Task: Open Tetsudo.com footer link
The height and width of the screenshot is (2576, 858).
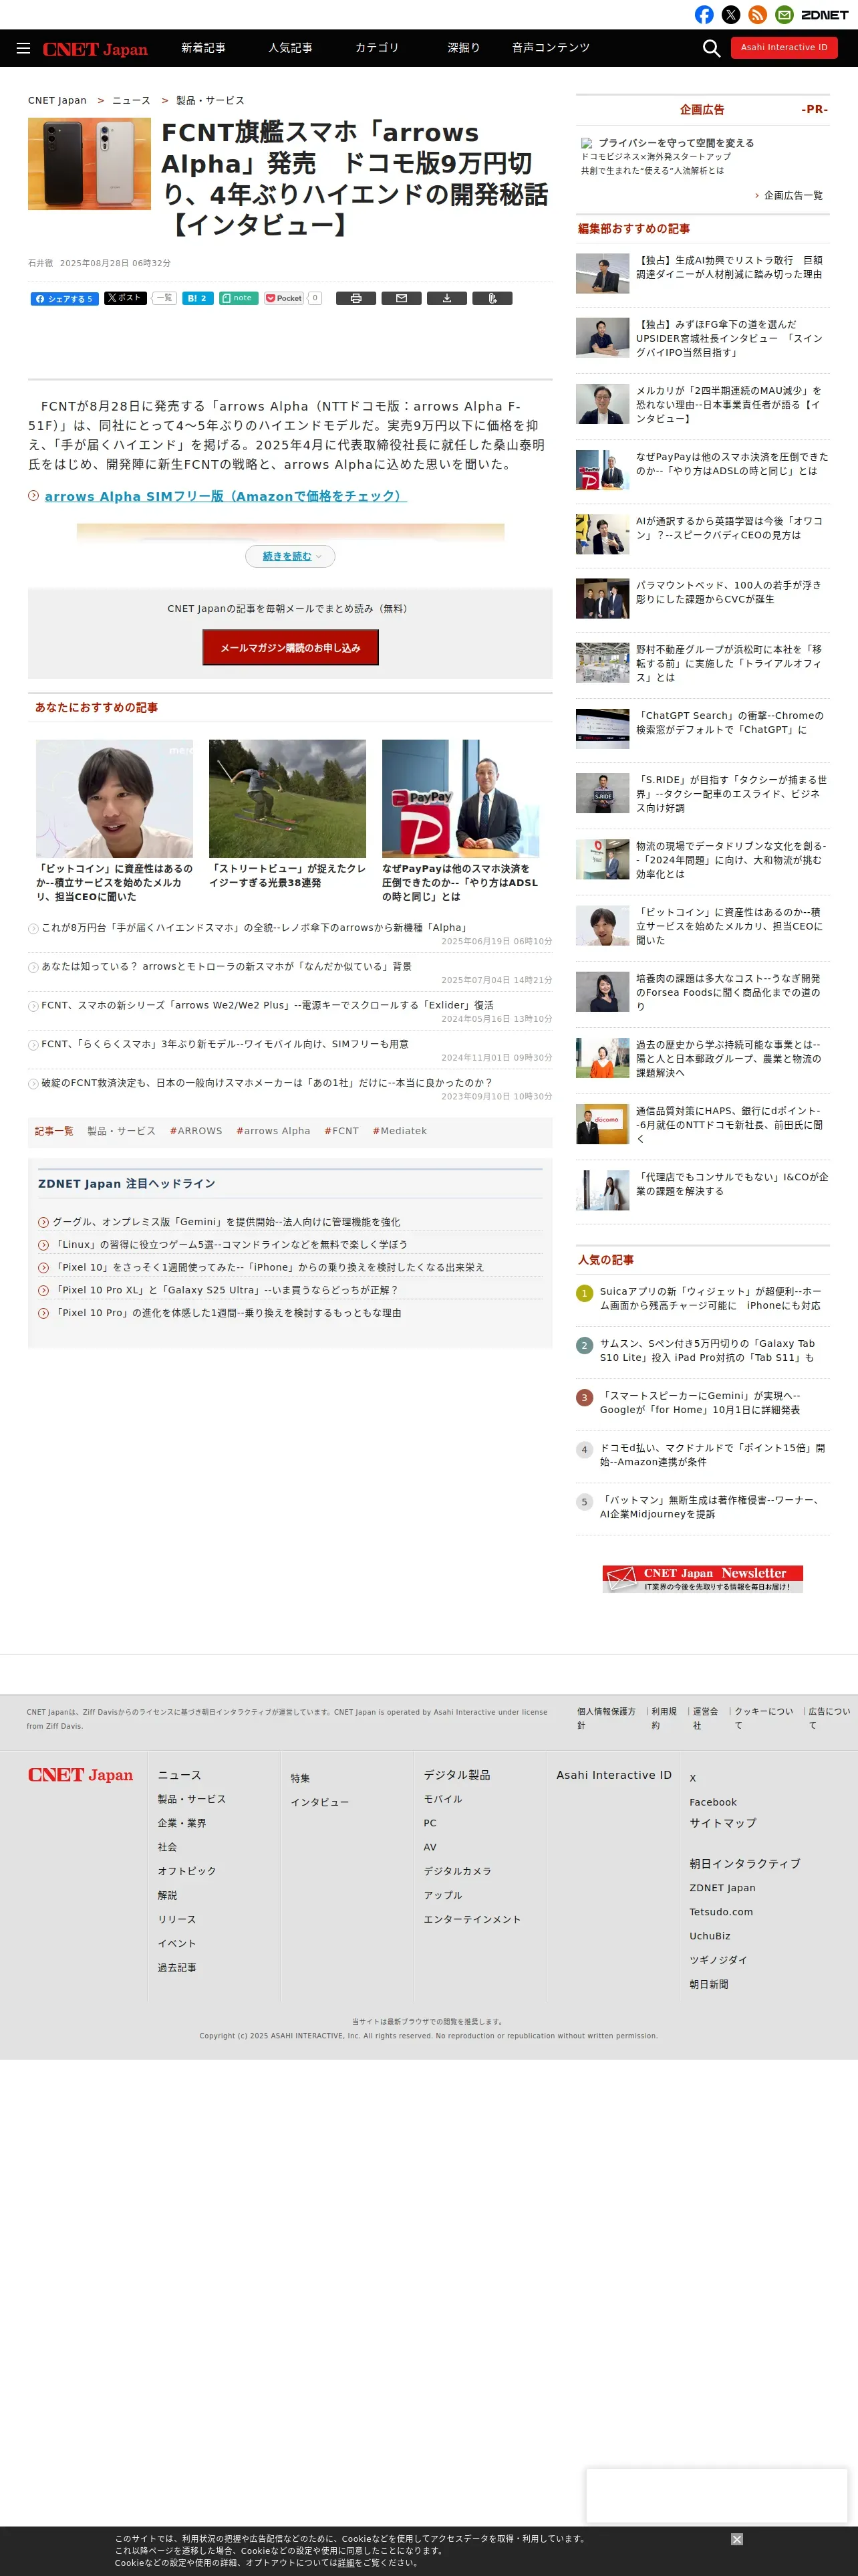Action: click(x=721, y=1912)
